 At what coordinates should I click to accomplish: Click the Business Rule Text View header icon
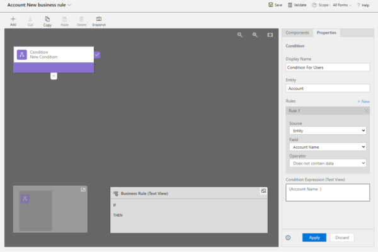(116, 193)
